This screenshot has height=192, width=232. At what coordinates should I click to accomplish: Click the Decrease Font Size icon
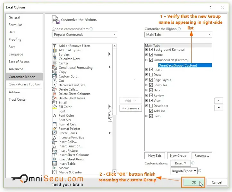click(55, 85)
